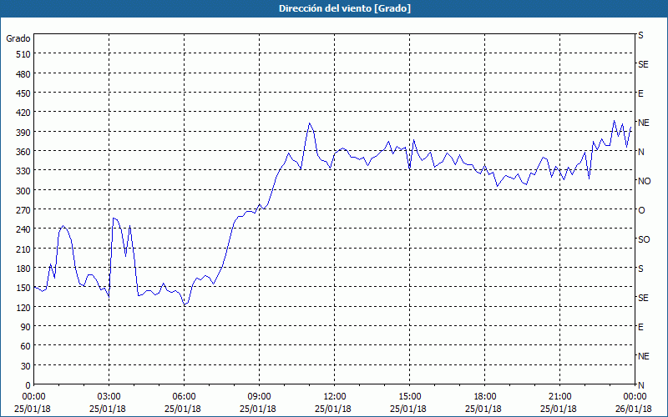The width and height of the screenshot is (668, 417).
Task: Select the 240 y-axis value
Action: tap(23, 230)
